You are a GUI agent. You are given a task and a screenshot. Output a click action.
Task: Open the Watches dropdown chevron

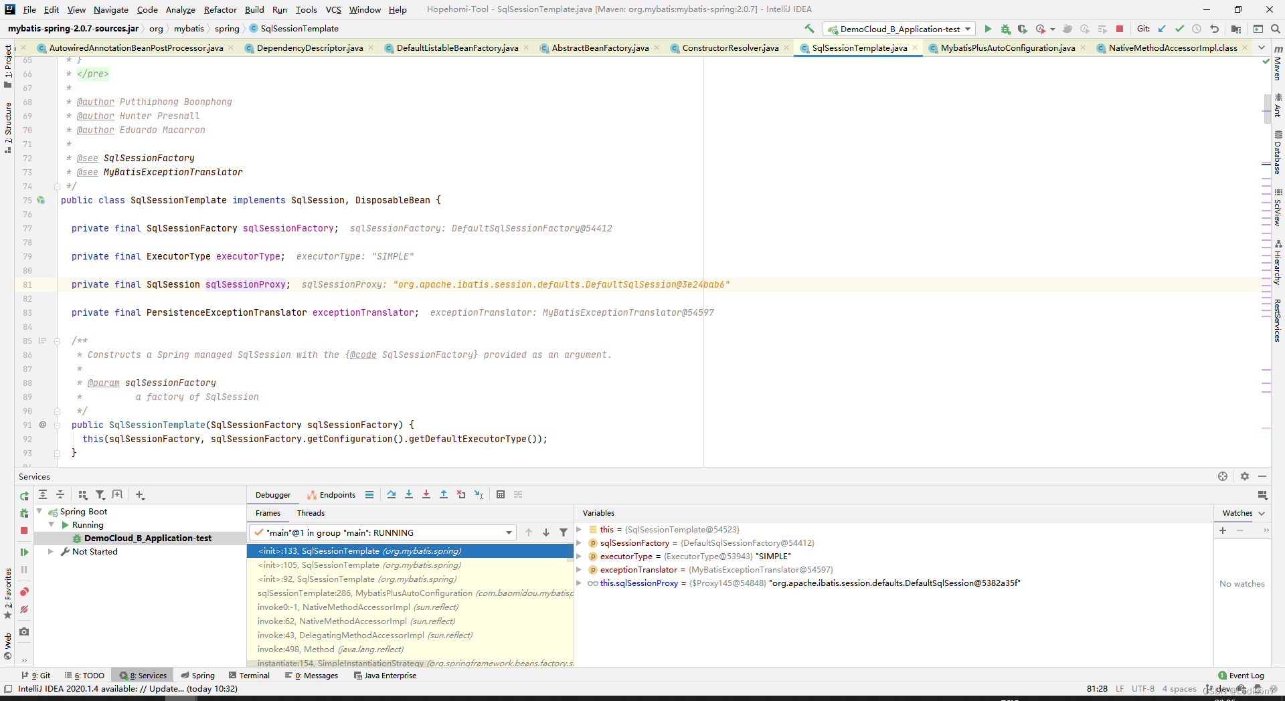click(1262, 513)
